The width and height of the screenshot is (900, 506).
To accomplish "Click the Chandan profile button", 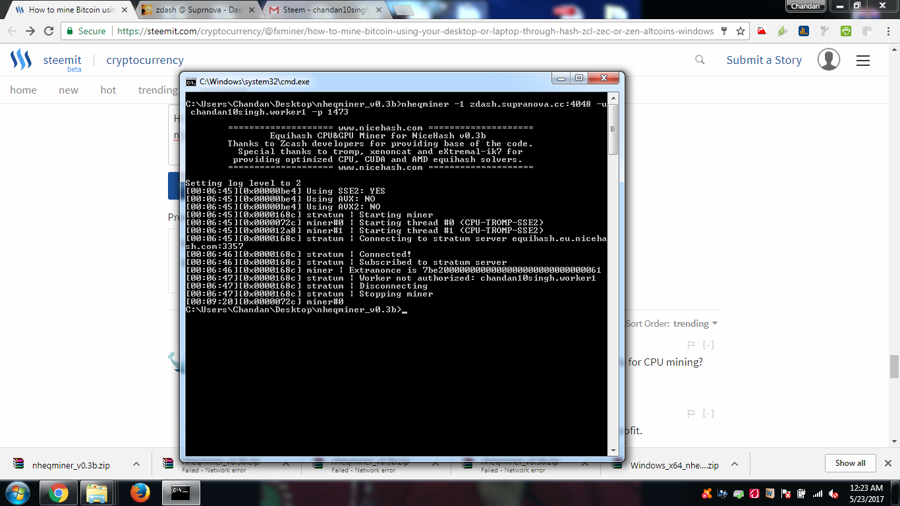I will [x=806, y=6].
